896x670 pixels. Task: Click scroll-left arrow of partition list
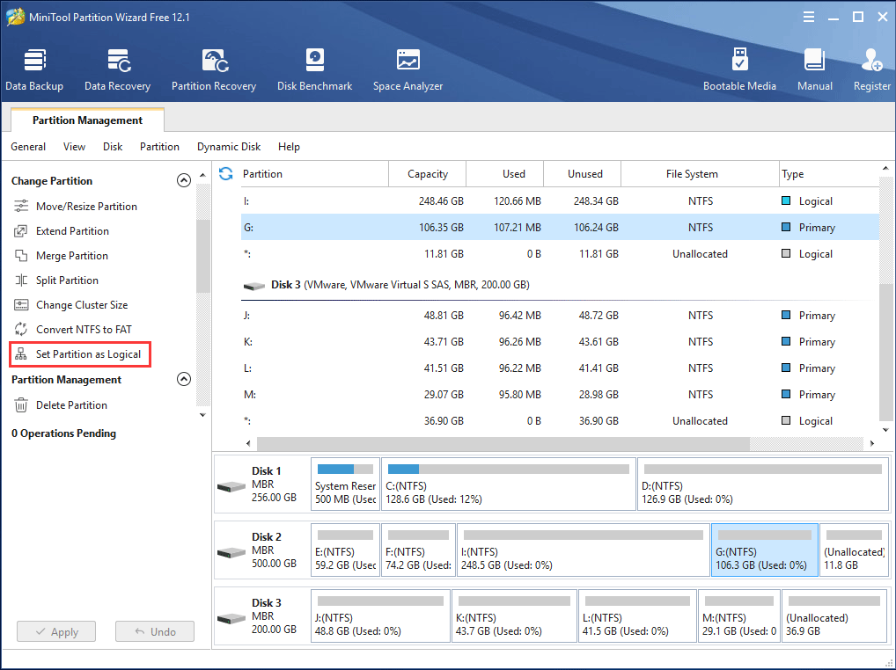pyautogui.click(x=248, y=443)
